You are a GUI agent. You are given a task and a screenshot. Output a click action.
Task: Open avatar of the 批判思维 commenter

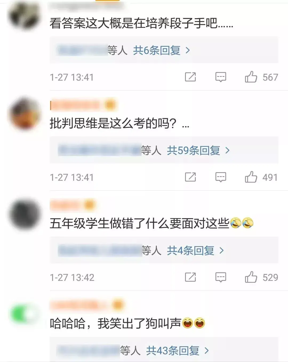pos(25,114)
